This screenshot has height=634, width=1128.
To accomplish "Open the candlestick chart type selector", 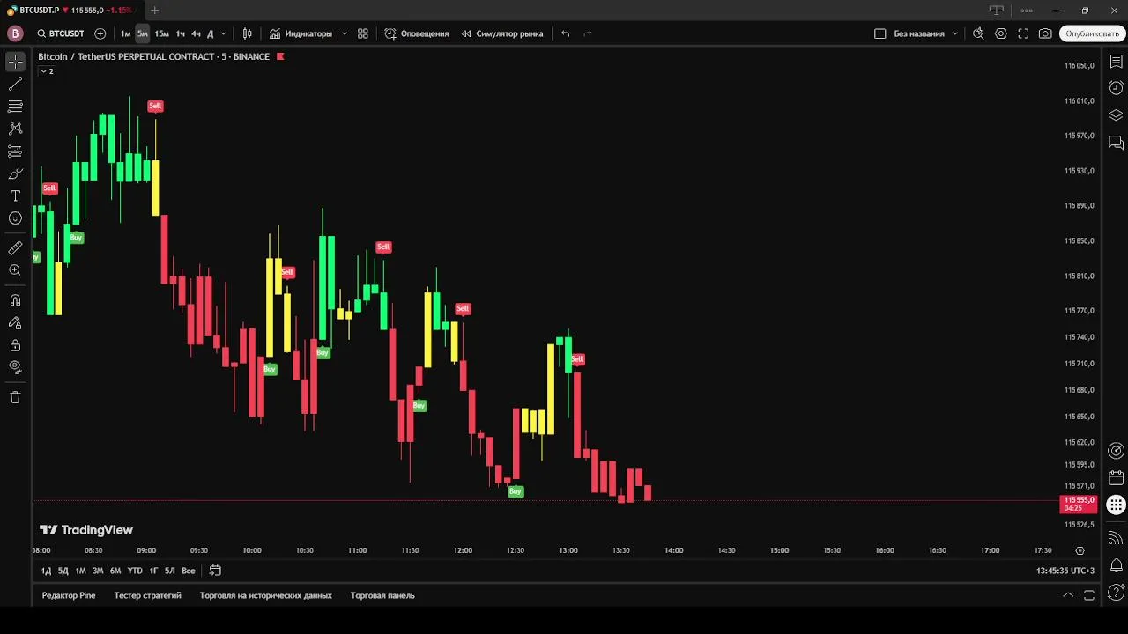I will (248, 33).
